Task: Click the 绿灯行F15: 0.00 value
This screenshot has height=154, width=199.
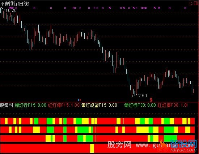Action: point(30,105)
